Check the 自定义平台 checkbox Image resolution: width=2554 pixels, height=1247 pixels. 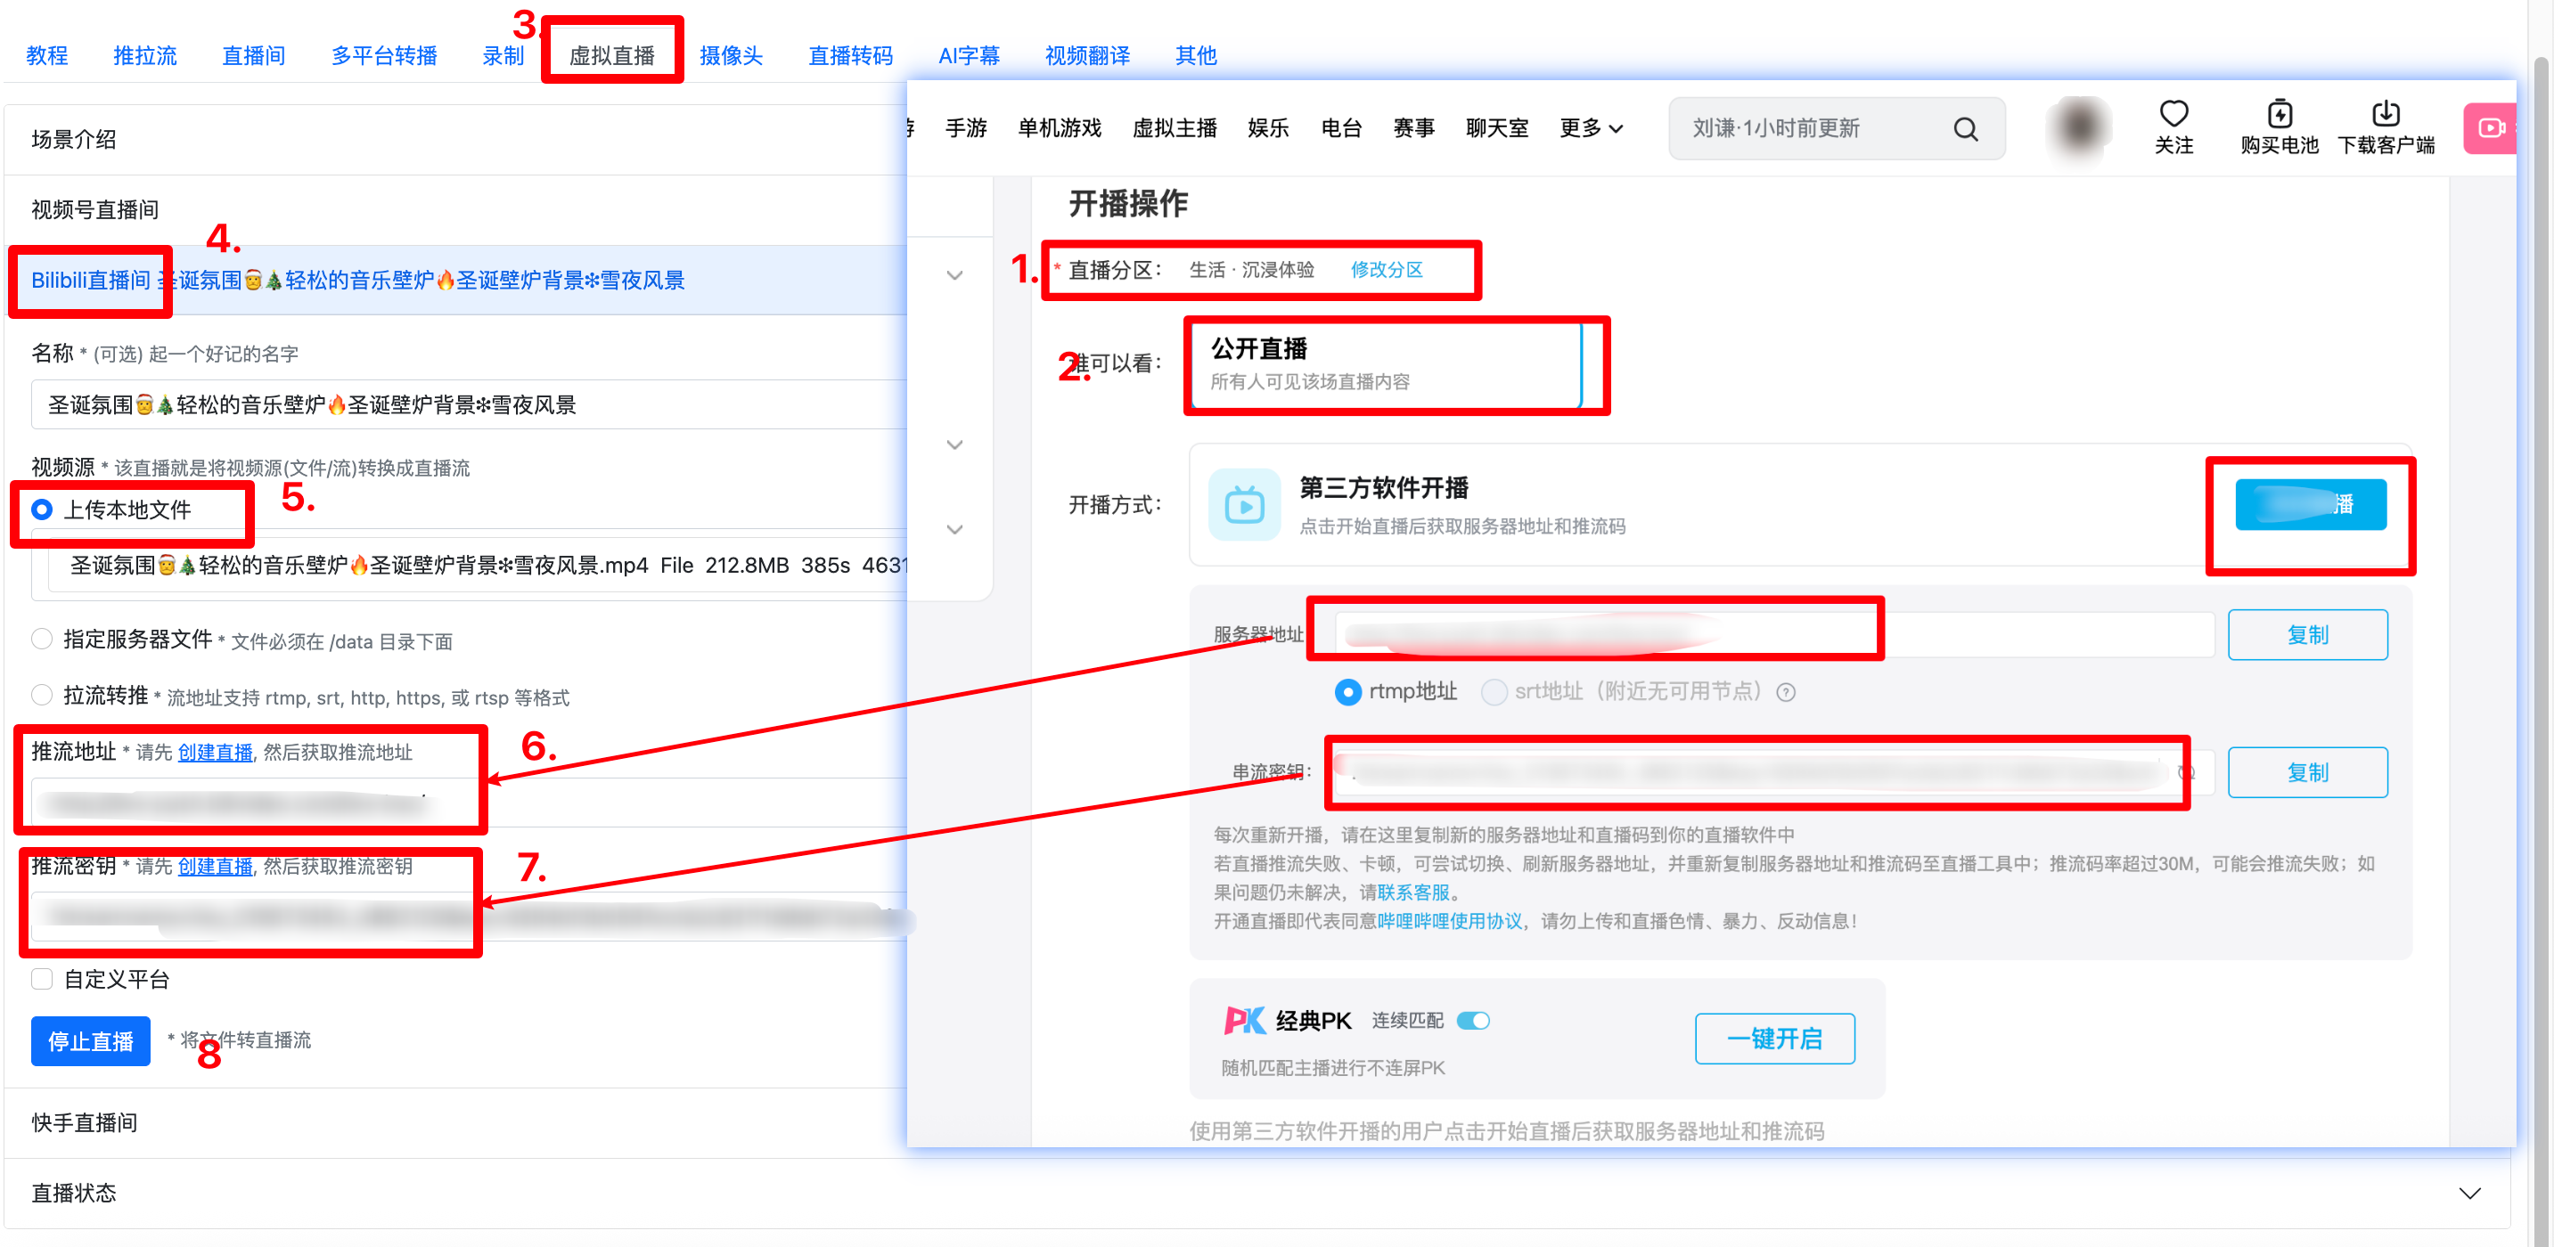[x=42, y=978]
